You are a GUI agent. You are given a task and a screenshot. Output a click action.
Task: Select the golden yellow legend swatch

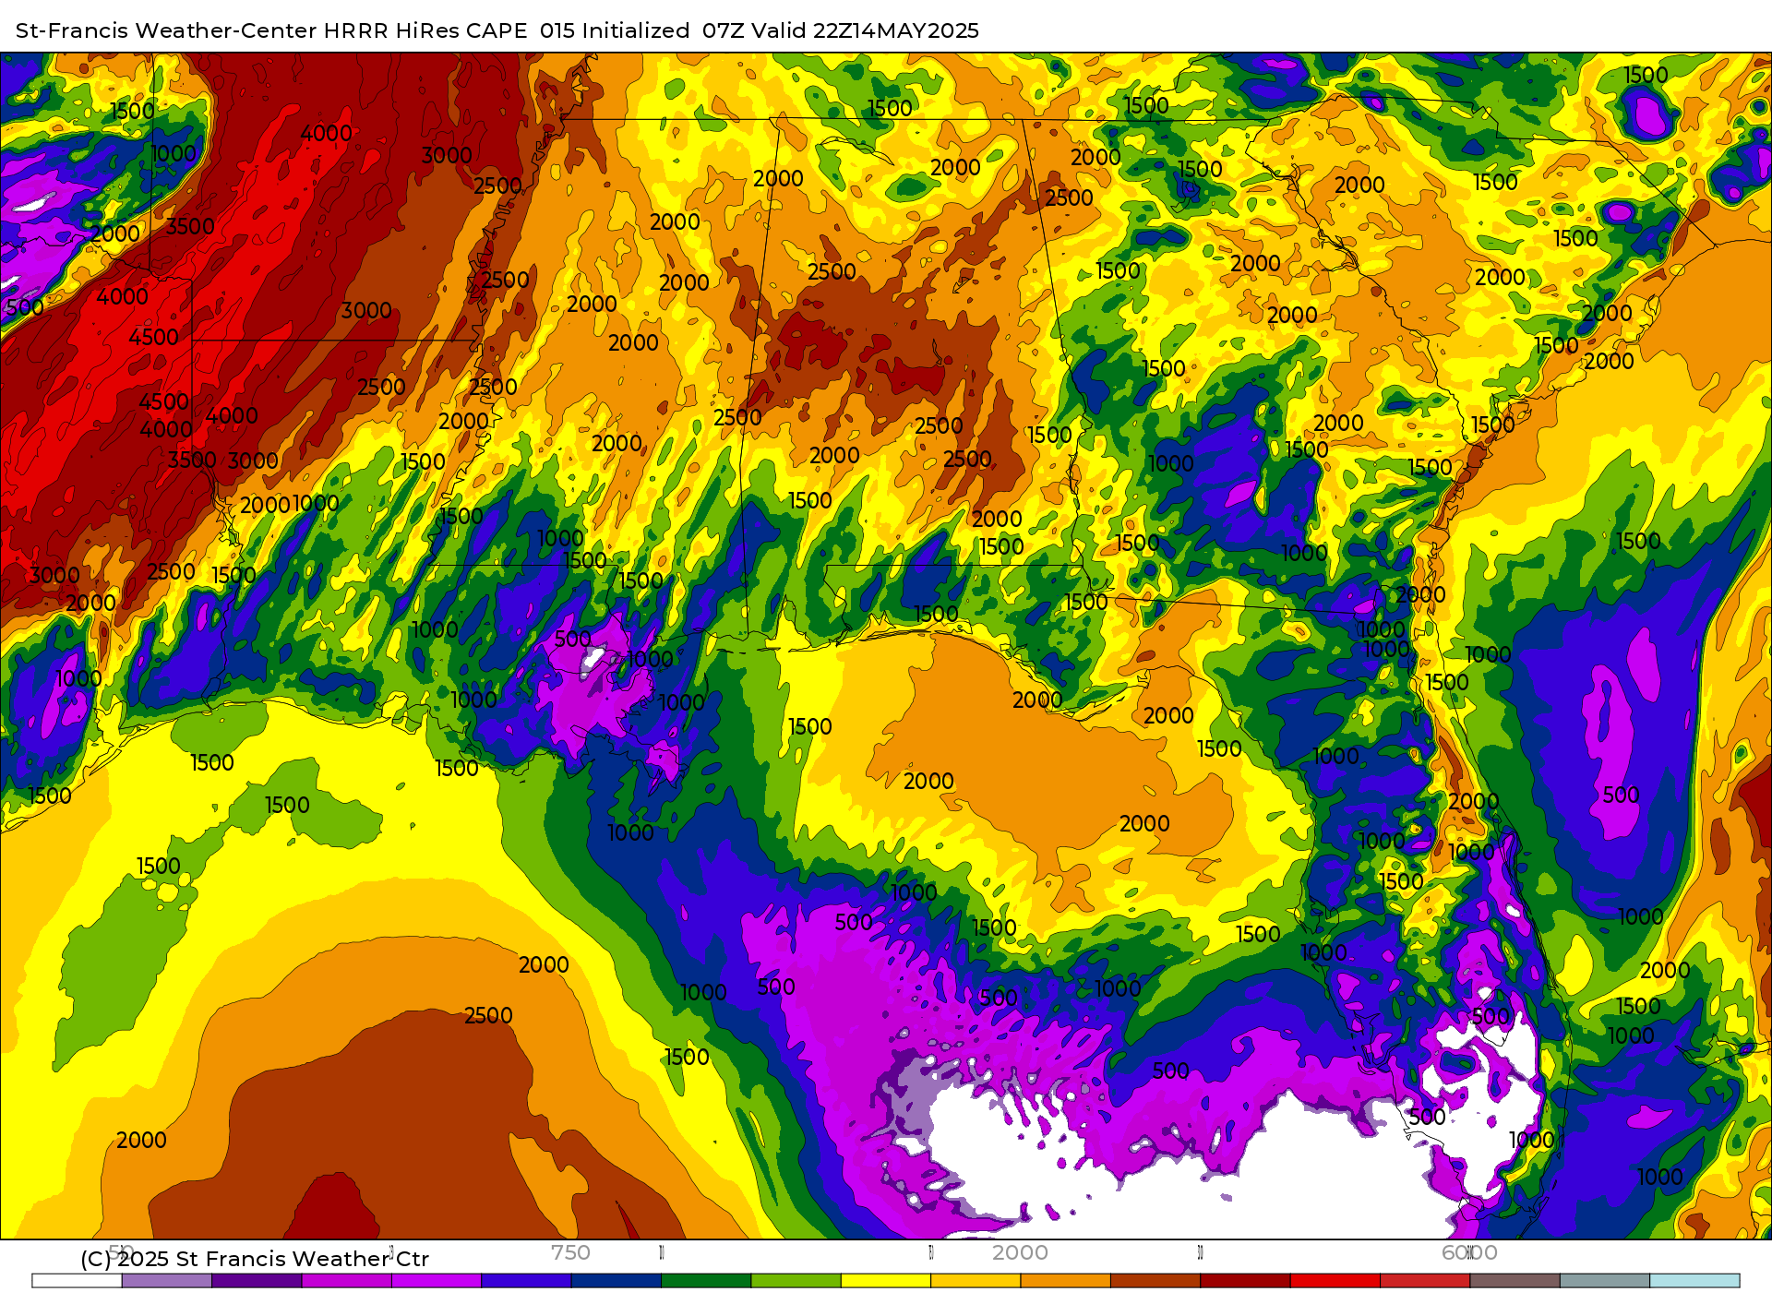pos(976,1281)
